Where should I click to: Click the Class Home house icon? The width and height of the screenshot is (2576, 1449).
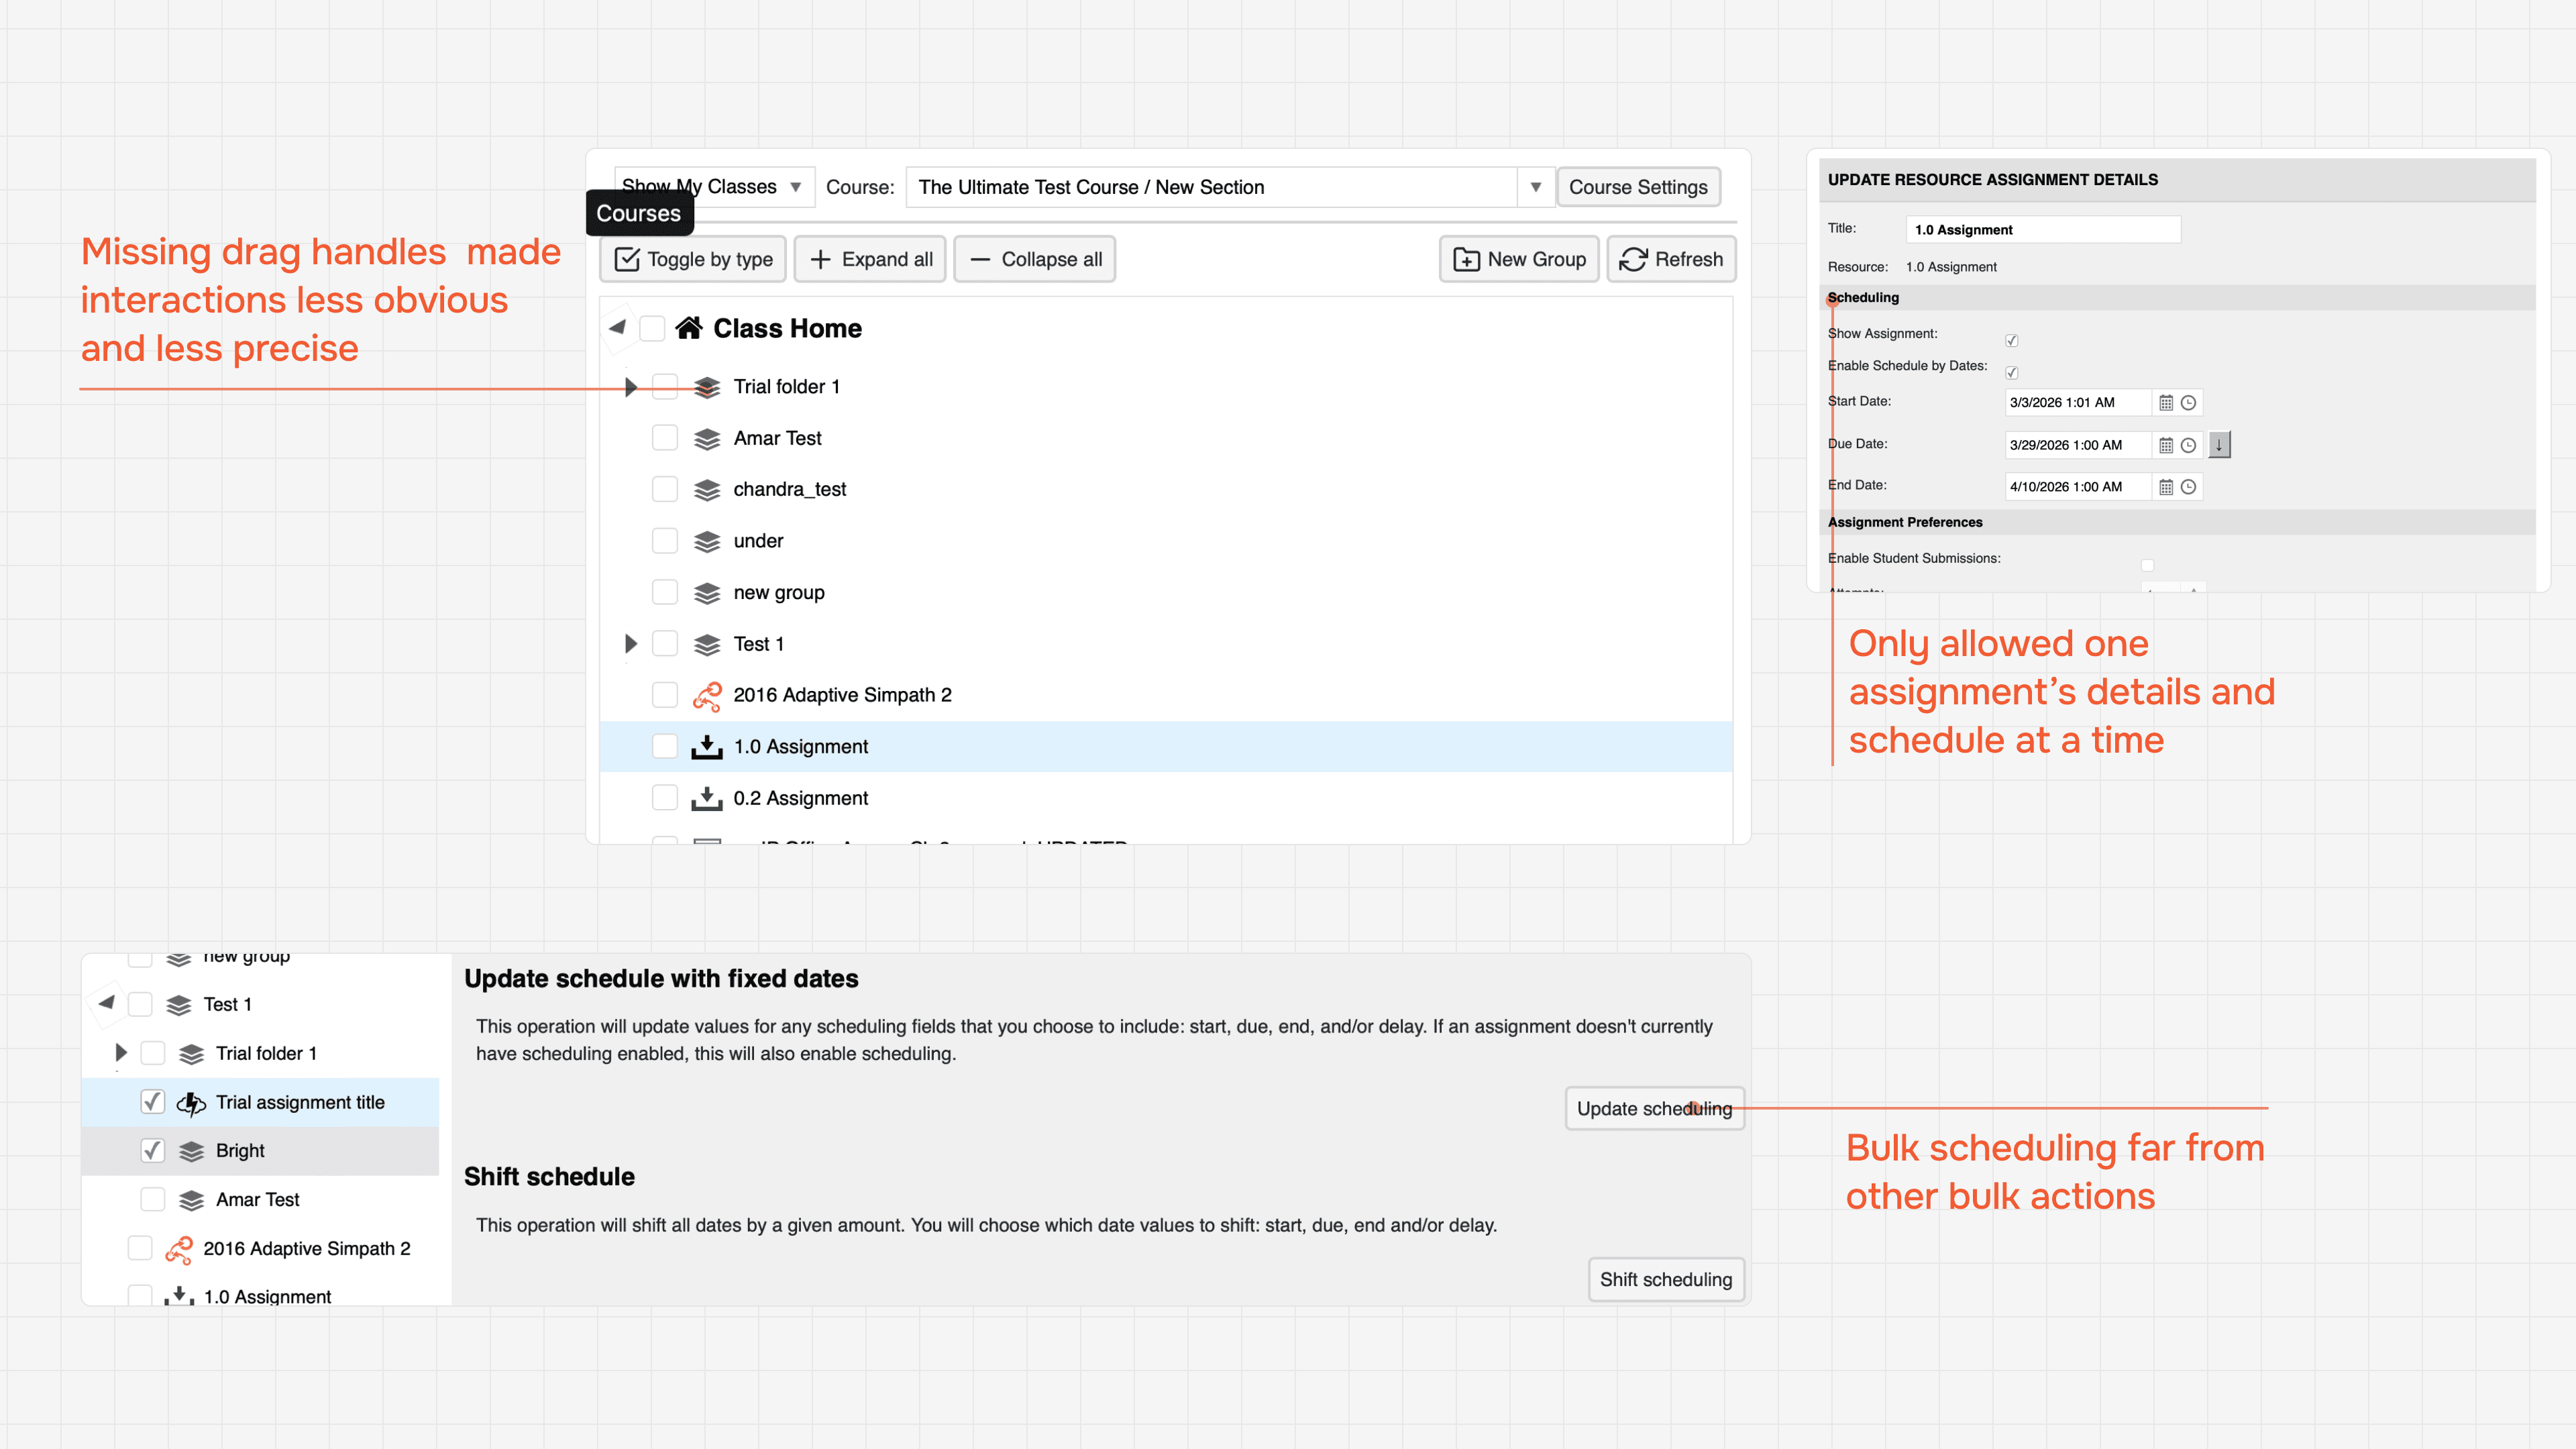(688, 328)
